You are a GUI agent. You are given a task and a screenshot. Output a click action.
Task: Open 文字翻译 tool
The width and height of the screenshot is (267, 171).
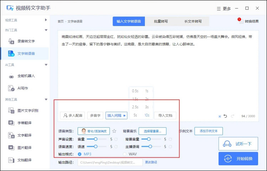25,135
